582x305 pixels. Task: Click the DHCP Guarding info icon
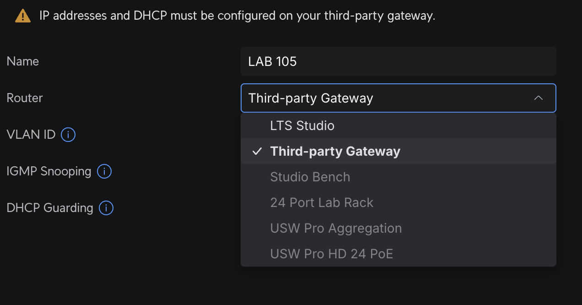(x=106, y=208)
